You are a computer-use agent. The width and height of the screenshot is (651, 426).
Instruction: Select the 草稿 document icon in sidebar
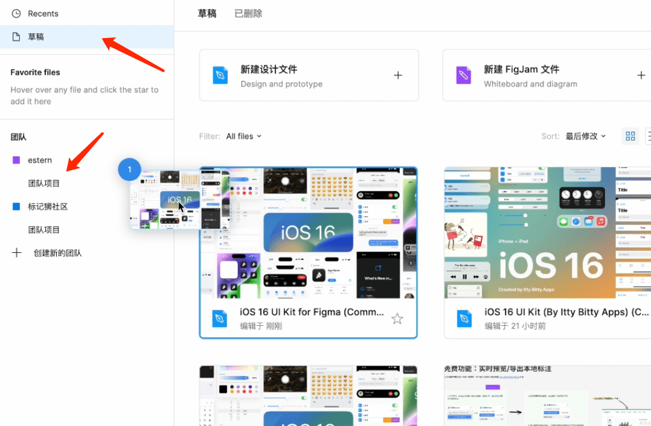tap(15, 36)
